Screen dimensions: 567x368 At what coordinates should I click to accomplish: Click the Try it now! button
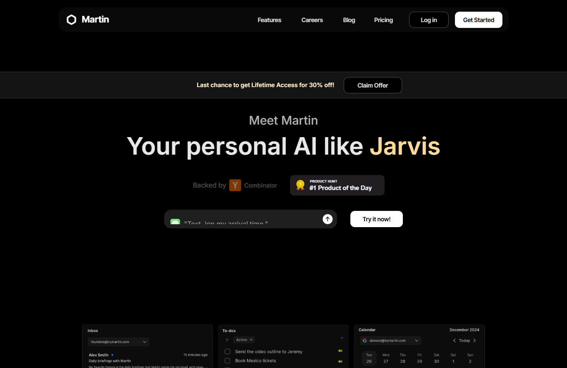[377, 219]
